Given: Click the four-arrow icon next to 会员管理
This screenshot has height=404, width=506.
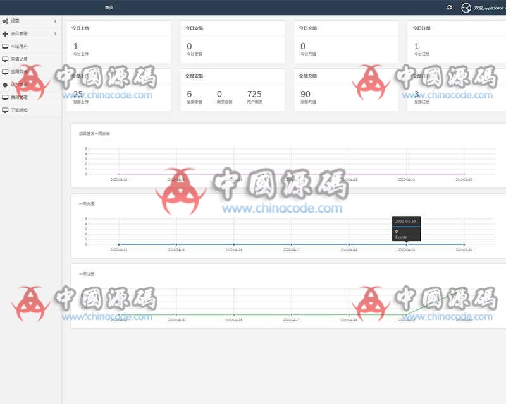Looking at the screenshot, I should click(x=6, y=33).
